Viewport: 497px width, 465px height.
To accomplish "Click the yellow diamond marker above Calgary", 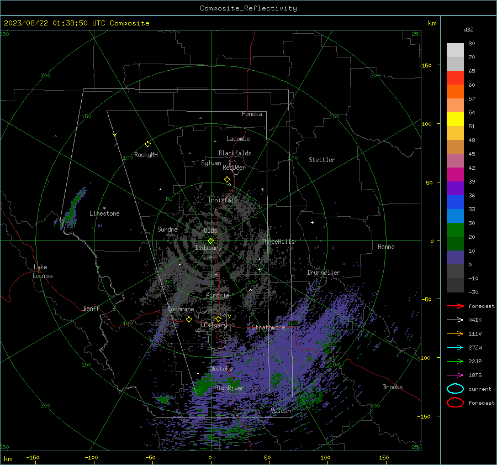I will click(x=218, y=318).
